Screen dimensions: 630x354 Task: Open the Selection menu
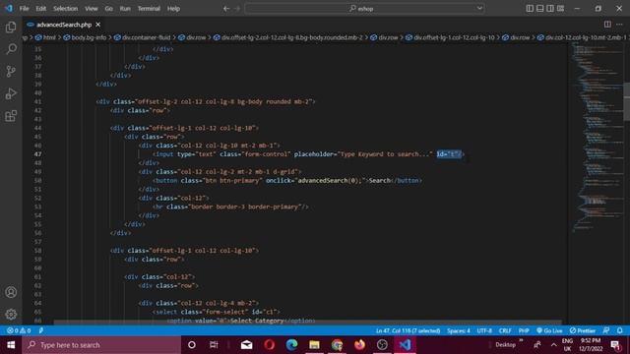tap(66, 9)
